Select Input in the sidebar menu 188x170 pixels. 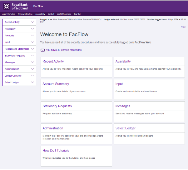(x=7, y=42)
